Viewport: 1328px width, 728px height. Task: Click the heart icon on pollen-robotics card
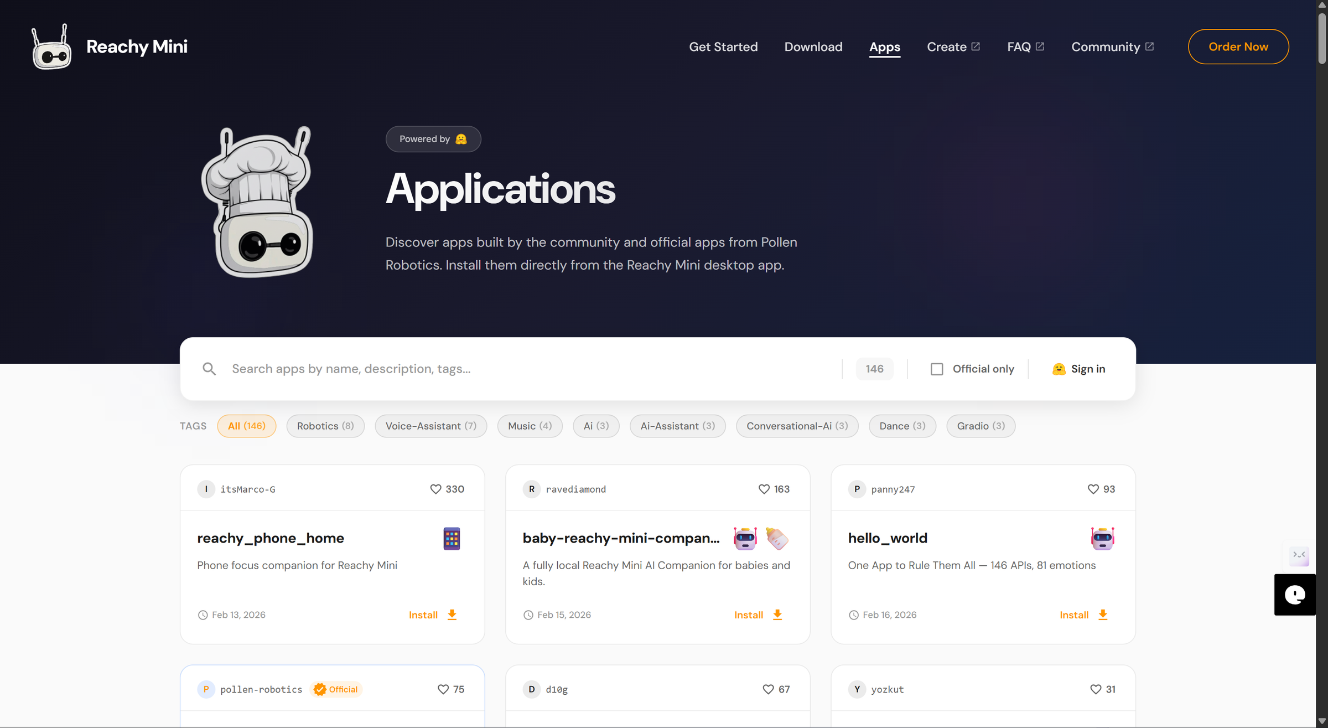[x=443, y=689]
